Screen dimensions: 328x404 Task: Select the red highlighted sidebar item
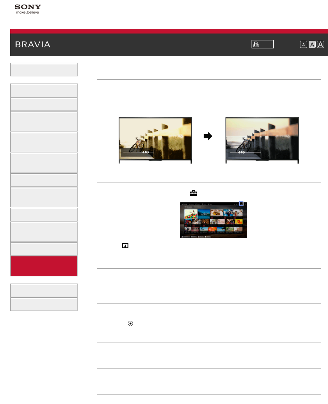click(x=44, y=266)
